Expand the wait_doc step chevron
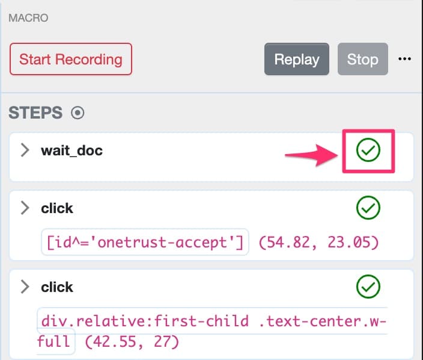This screenshot has height=360, width=423. point(25,151)
